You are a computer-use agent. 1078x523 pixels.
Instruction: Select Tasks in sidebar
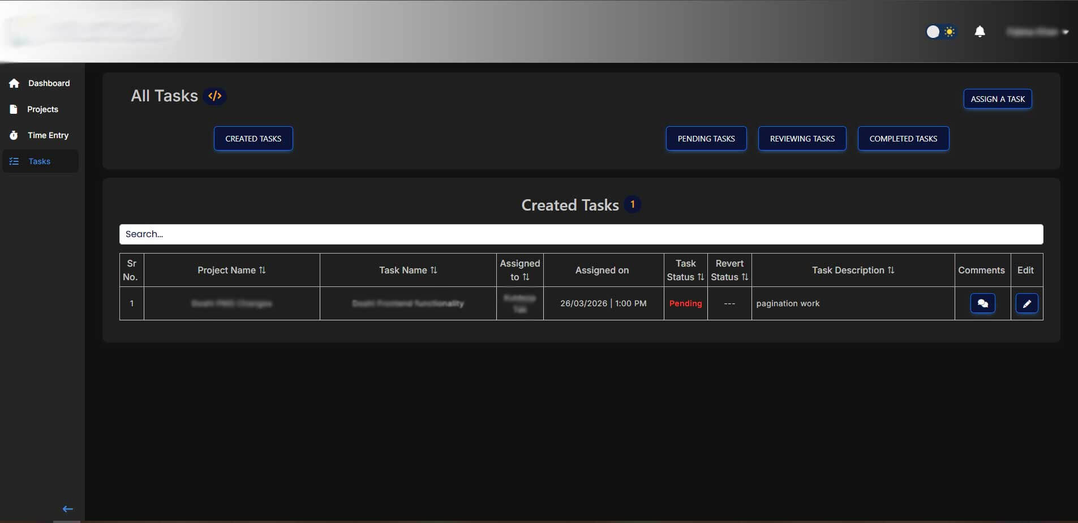click(40, 161)
